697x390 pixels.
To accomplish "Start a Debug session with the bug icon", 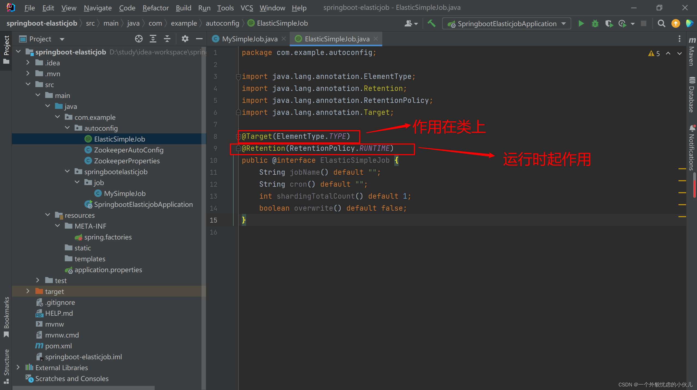I will tap(595, 23).
